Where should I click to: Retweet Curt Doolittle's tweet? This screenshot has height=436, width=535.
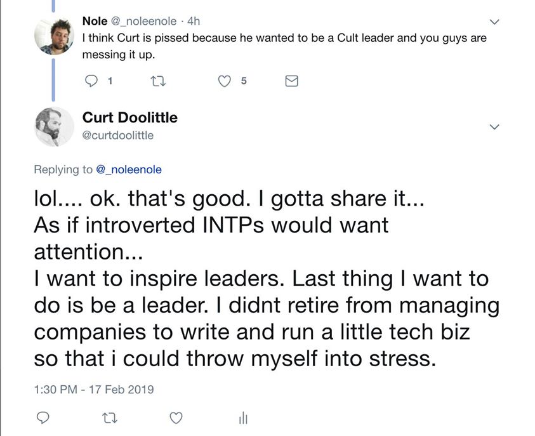click(111, 418)
